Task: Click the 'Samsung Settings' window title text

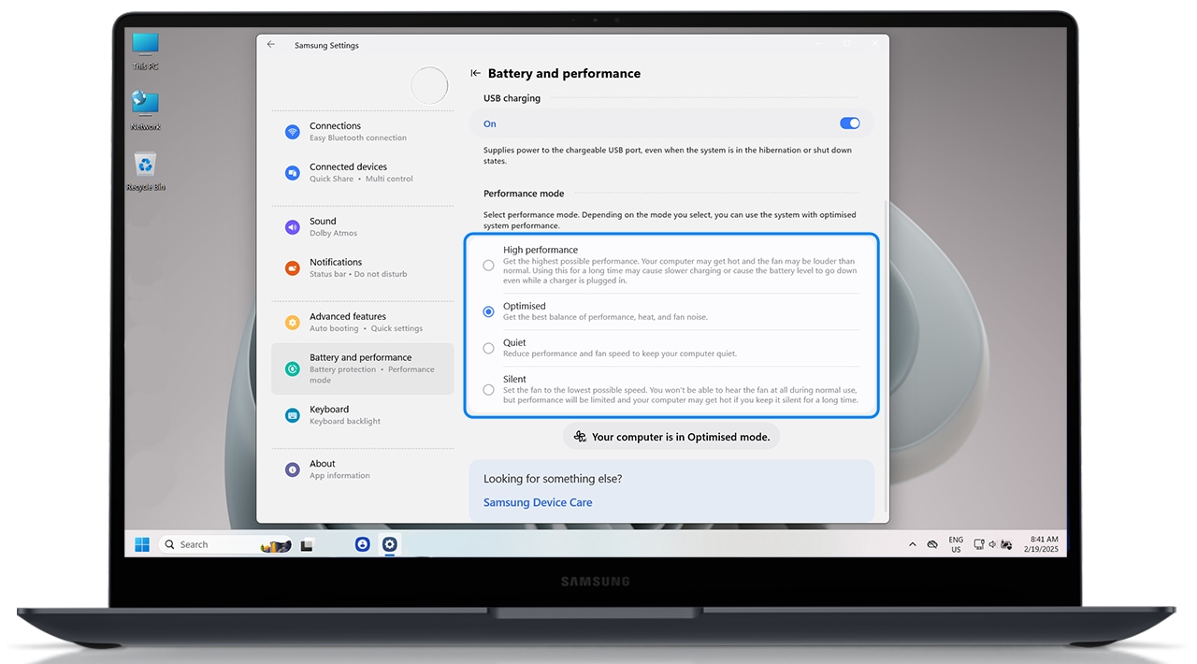Action: [326, 45]
